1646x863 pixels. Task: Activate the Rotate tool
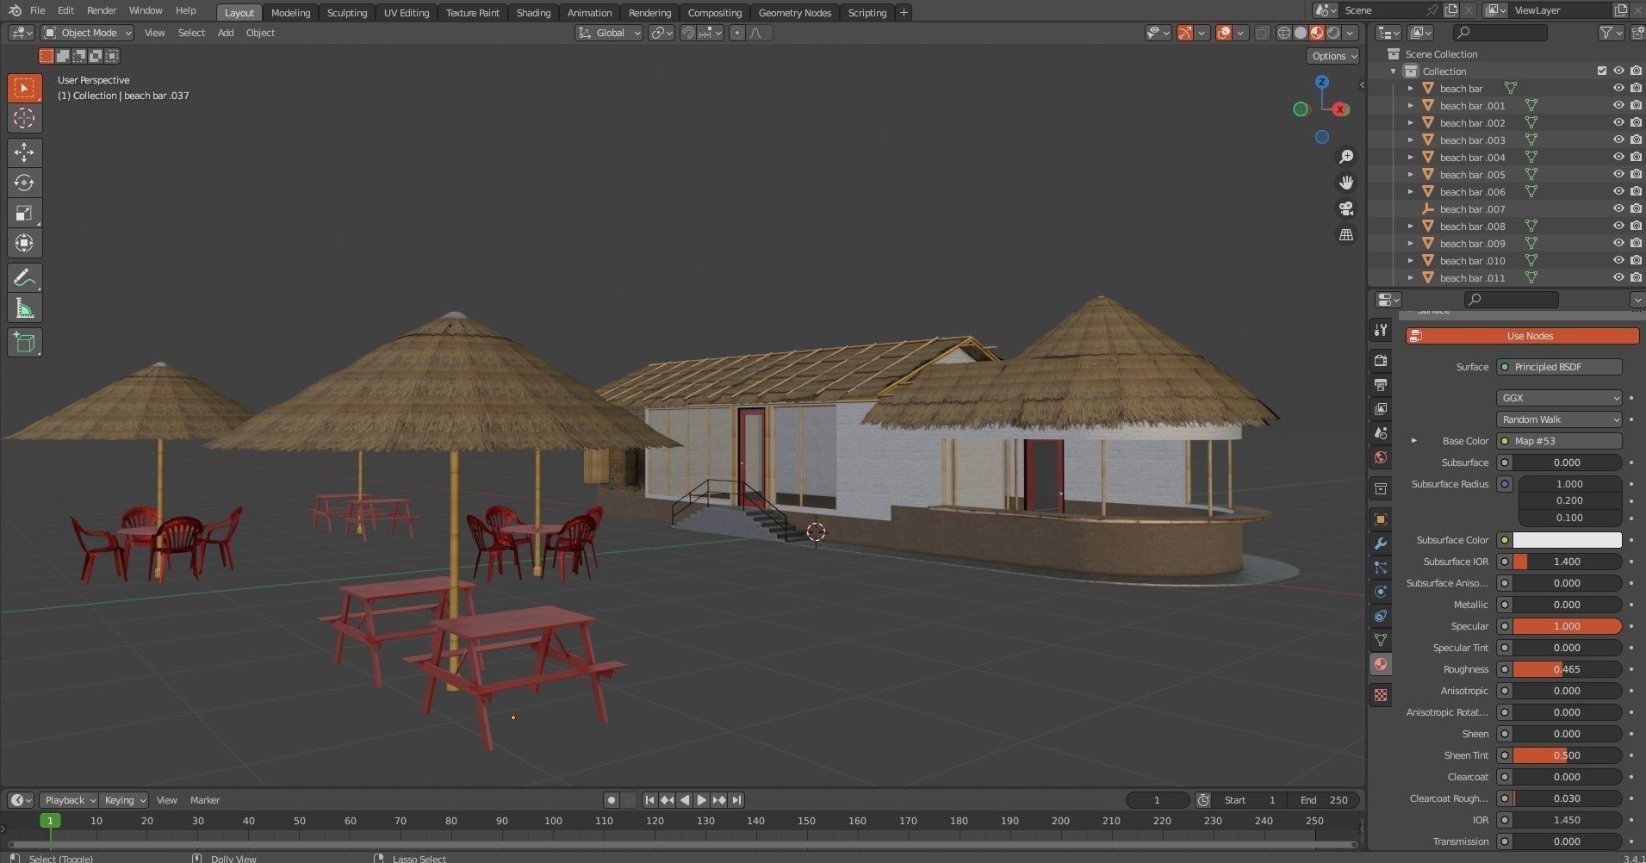[24, 183]
